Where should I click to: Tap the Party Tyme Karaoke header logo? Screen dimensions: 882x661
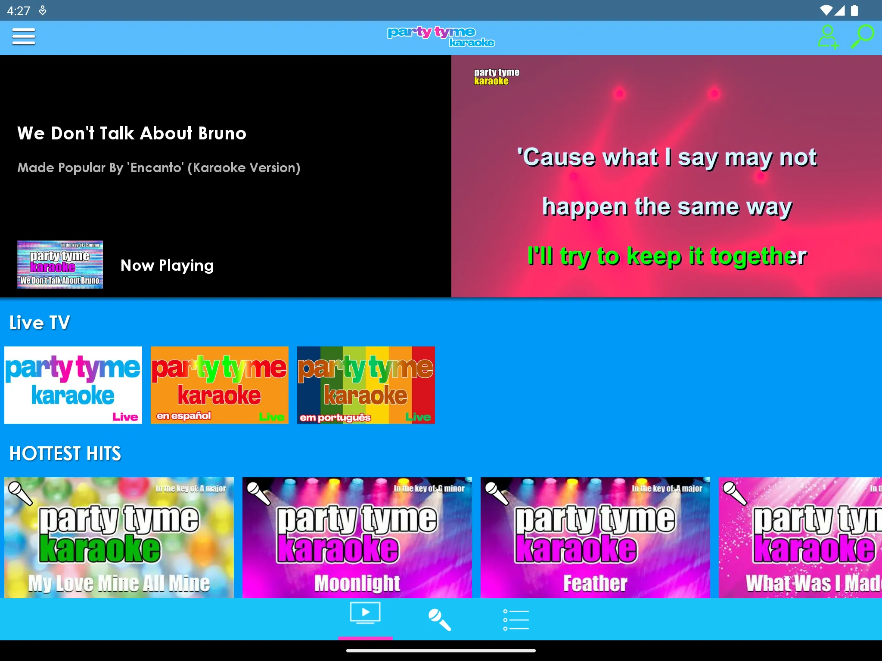point(441,37)
